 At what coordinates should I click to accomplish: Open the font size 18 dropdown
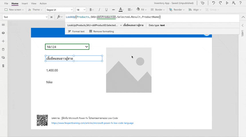(x=81, y=10)
